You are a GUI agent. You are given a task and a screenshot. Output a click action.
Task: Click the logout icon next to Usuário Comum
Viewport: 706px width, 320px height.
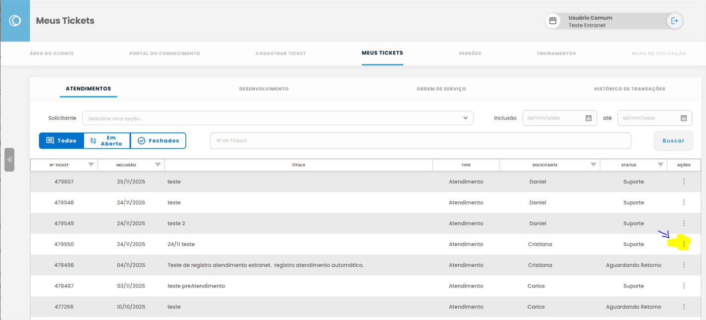click(x=674, y=21)
